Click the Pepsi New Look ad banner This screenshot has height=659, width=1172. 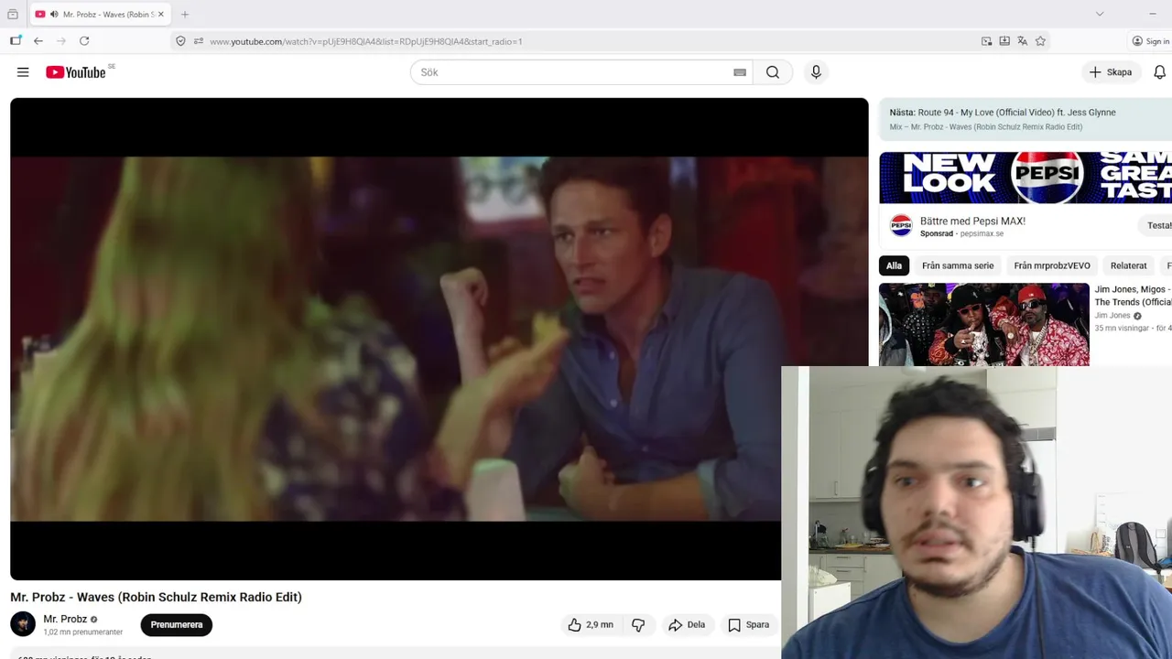point(1025,178)
